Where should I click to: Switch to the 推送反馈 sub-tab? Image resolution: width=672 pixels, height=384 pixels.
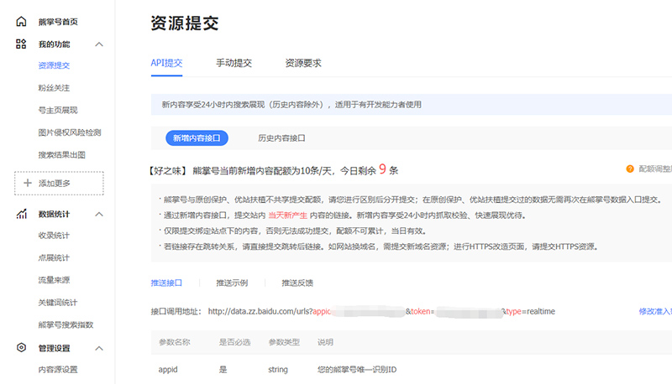pos(297,283)
